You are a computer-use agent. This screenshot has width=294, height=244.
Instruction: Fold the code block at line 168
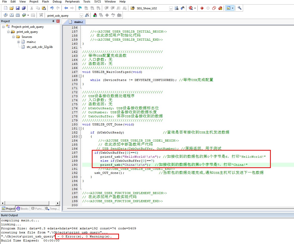click(80, 76)
